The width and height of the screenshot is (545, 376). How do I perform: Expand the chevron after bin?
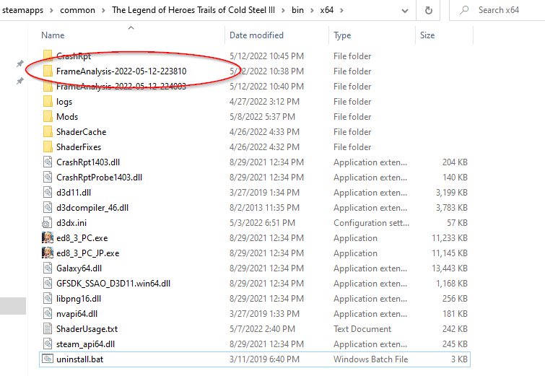click(x=312, y=10)
